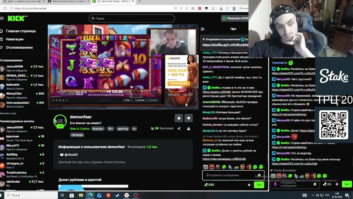Open Task View in taskbar
The width and height of the screenshot is (353, 199).
tap(62, 195)
